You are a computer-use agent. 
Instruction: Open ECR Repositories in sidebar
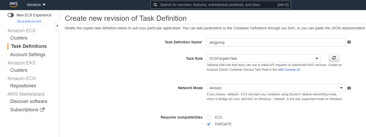pos(23,86)
